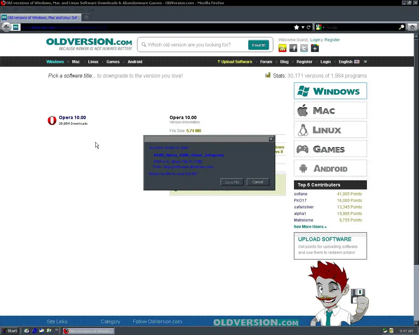Open contributor Matrixisme's profile
This screenshot has width=419, height=335.
pos(303,220)
